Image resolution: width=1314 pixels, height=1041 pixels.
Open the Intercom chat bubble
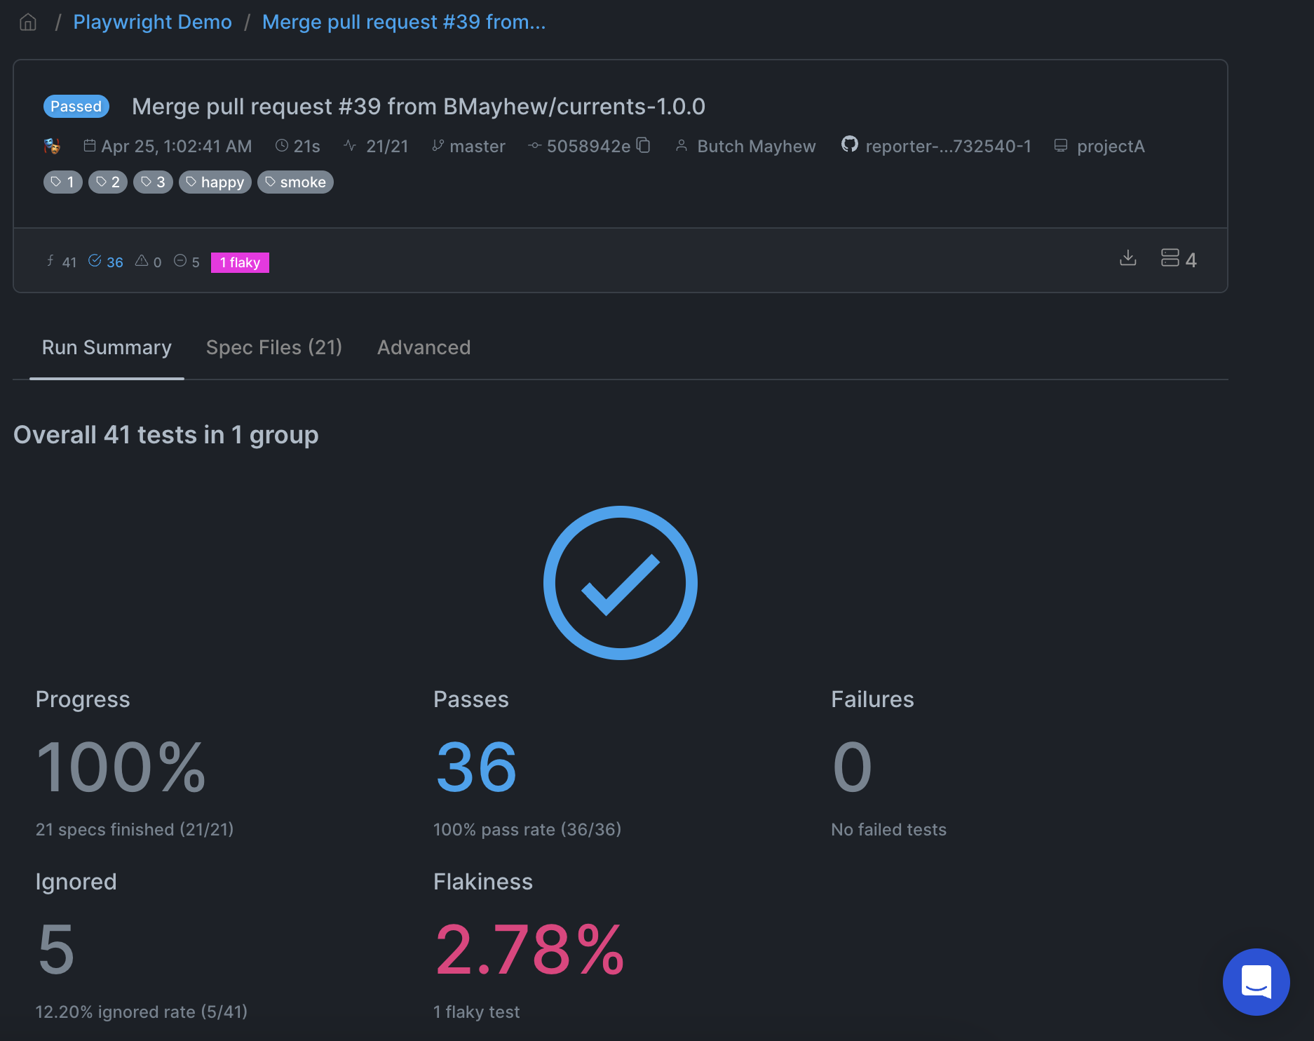(1256, 982)
